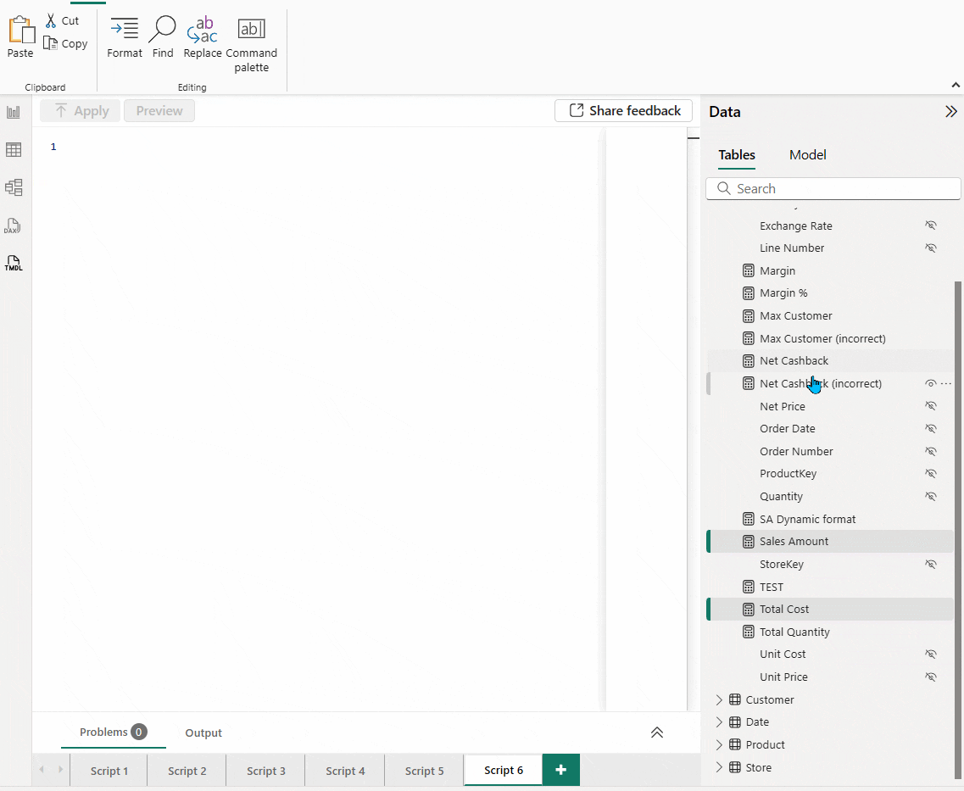
Task: Click the Paste clipboard icon
Action: (20, 31)
